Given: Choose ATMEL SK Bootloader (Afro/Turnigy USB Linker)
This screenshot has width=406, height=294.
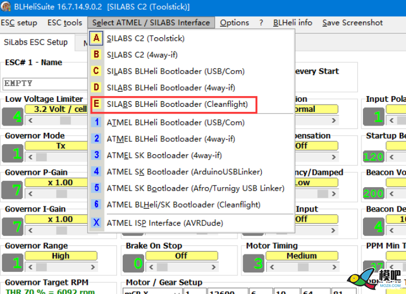Looking at the screenshot, I should pos(191,188).
